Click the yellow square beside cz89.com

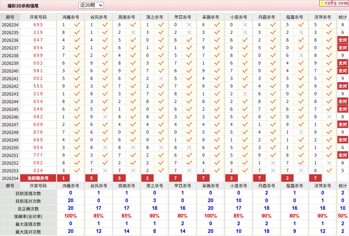point(322,3)
